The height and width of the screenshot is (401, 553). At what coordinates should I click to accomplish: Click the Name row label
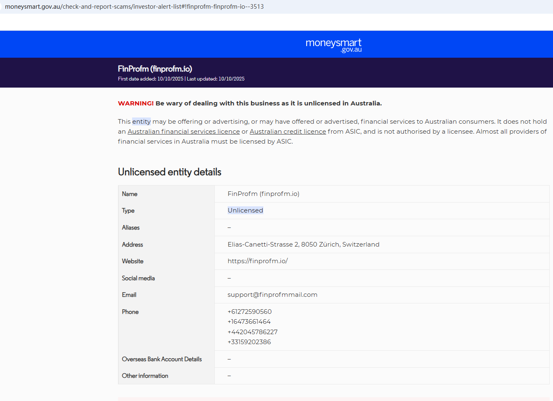[130, 194]
